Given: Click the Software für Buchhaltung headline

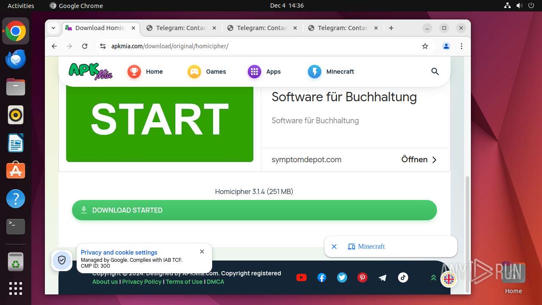Looking at the screenshot, I should point(344,97).
